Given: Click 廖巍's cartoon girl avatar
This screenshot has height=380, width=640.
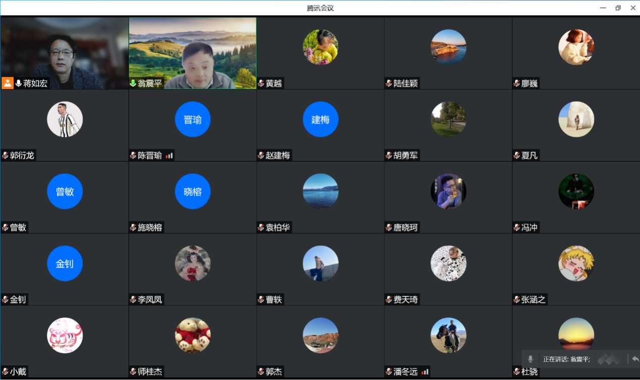Looking at the screenshot, I should (576, 47).
